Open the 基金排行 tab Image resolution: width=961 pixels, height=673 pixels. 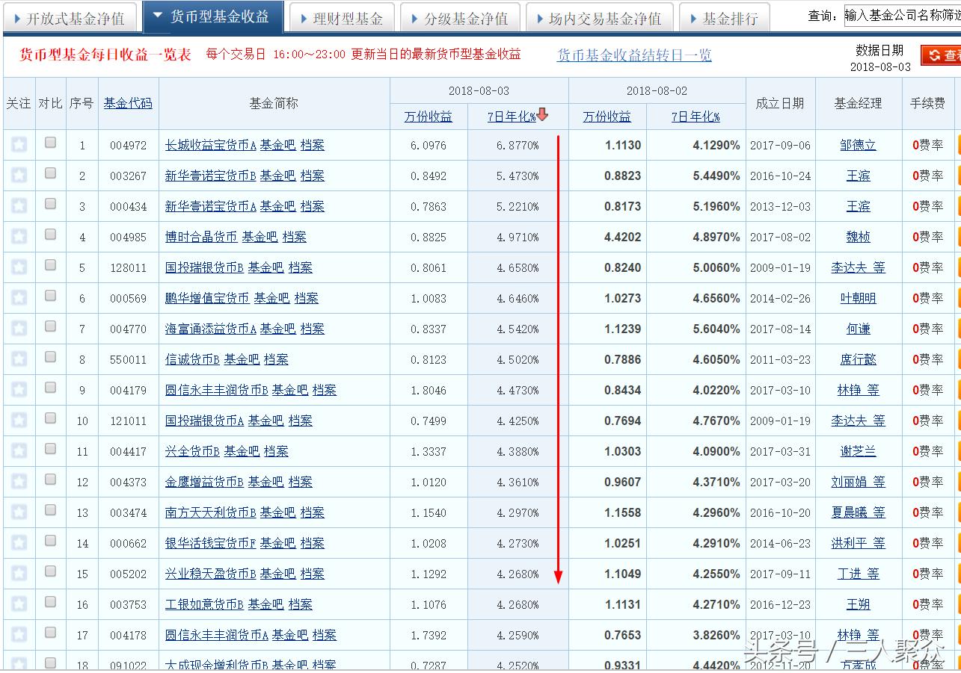point(724,16)
